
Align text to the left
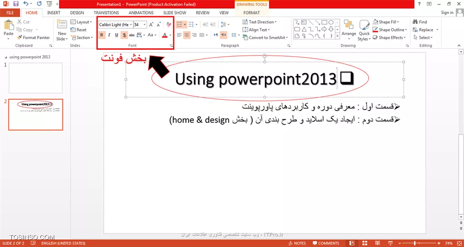tap(179, 35)
